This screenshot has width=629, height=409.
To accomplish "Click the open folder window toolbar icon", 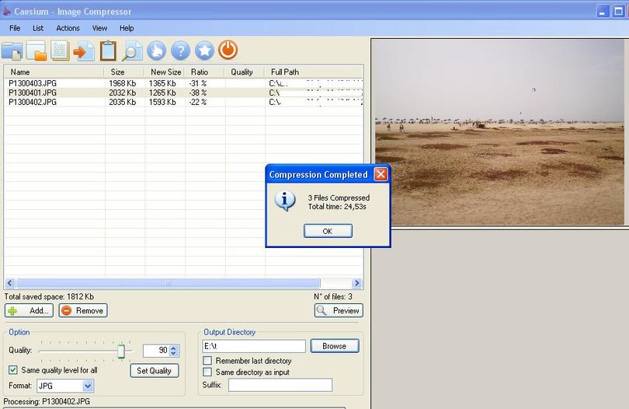I will pos(36,51).
